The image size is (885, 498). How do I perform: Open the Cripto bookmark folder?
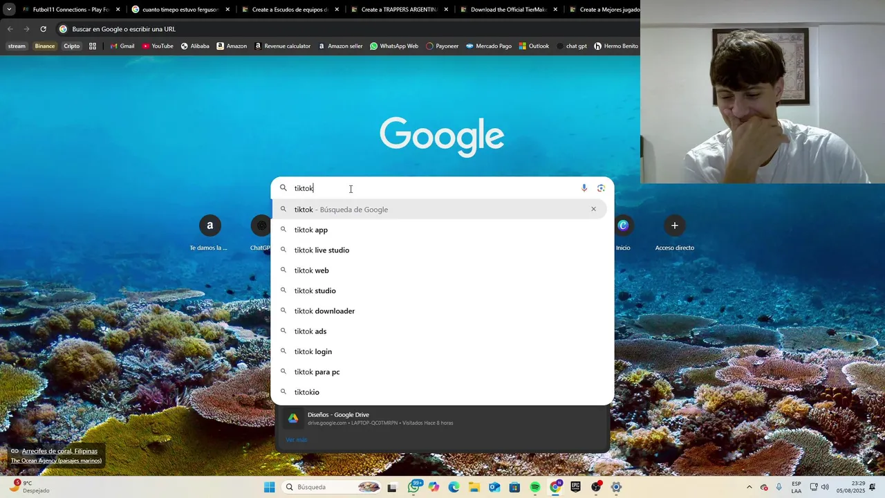(72, 46)
